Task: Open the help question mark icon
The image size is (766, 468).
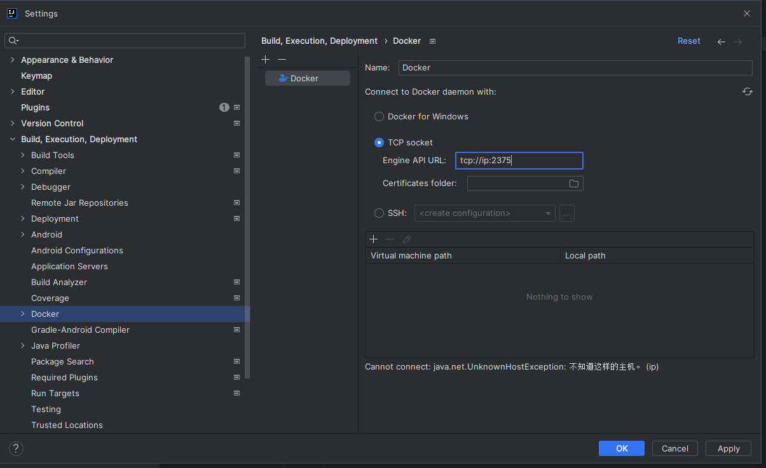Action: coord(17,448)
